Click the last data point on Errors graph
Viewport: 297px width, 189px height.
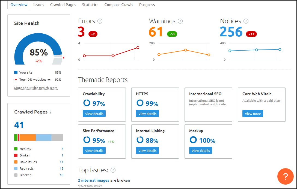click(x=138, y=48)
